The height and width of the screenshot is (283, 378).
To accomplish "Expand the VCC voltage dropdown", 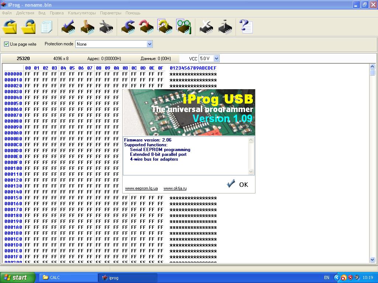I will pyautogui.click(x=216, y=59).
